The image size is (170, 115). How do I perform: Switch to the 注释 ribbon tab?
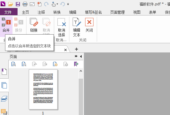(41, 12)
